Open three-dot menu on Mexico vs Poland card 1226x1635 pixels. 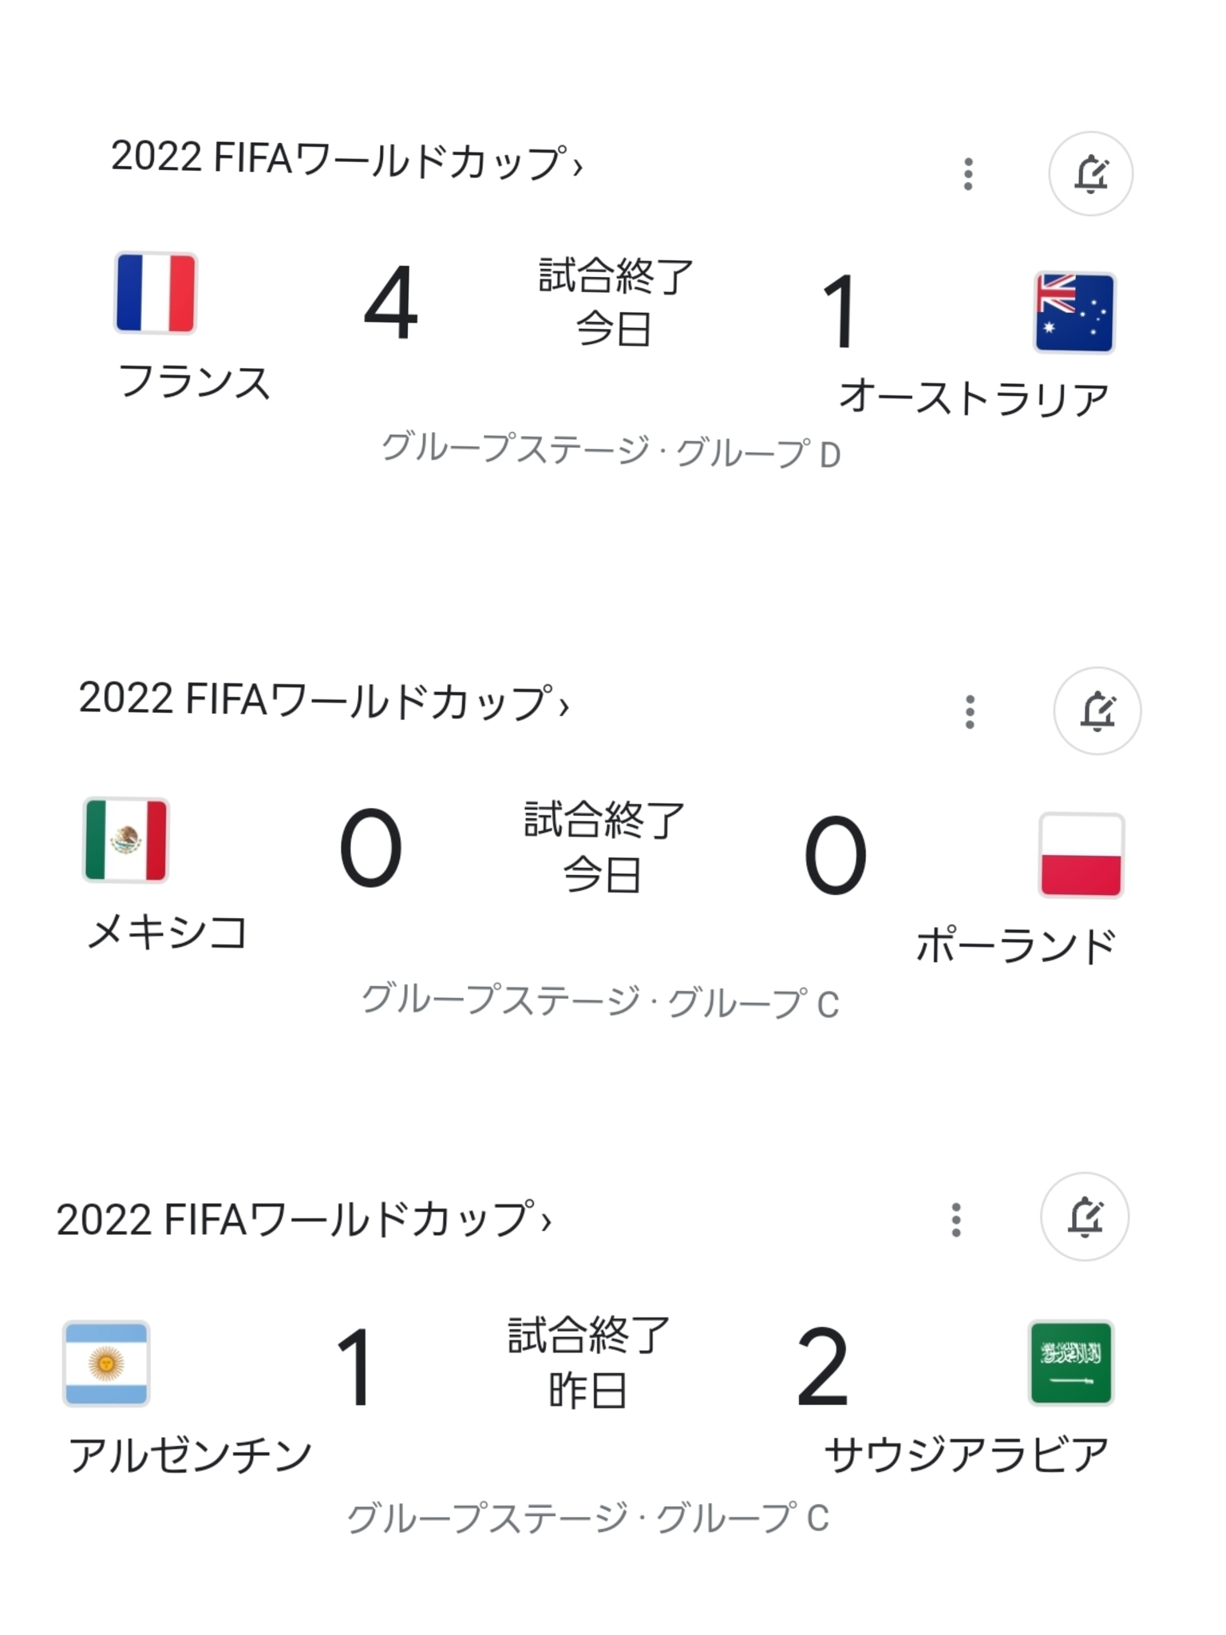point(970,711)
